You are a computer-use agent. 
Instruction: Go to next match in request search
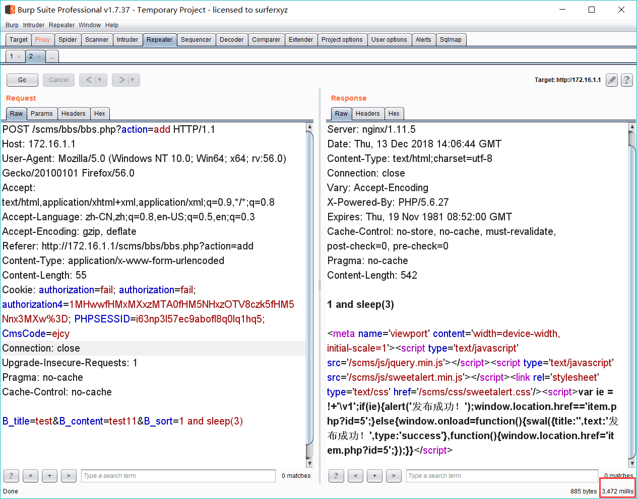coord(69,476)
